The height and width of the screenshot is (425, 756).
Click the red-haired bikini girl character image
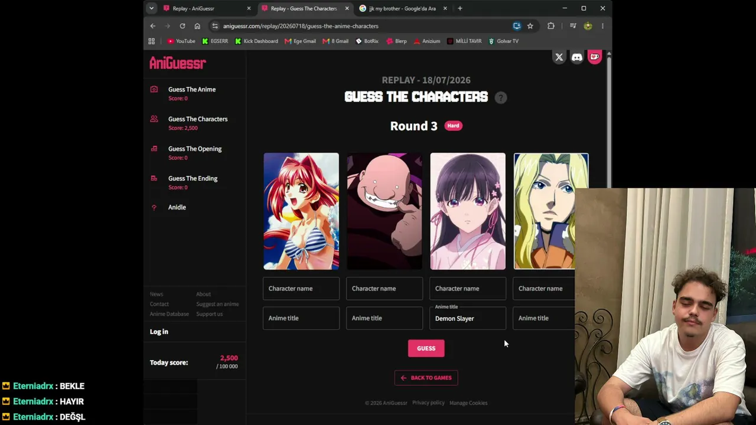coord(301,211)
